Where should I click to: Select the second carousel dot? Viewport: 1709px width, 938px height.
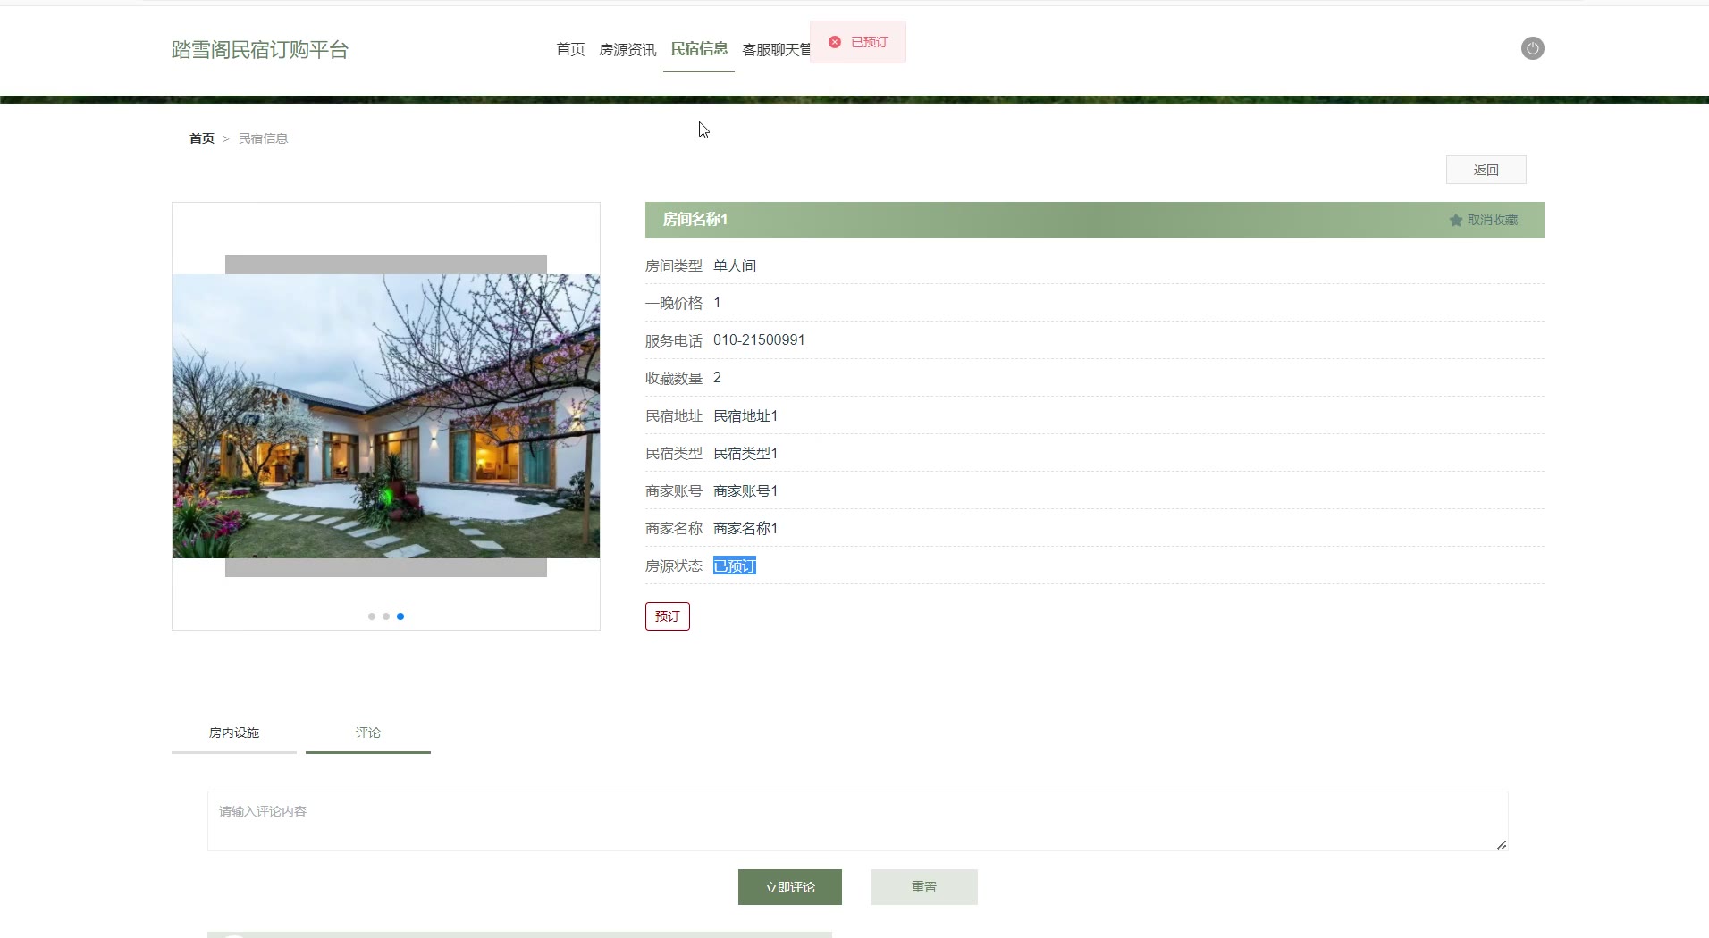coord(386,616)
